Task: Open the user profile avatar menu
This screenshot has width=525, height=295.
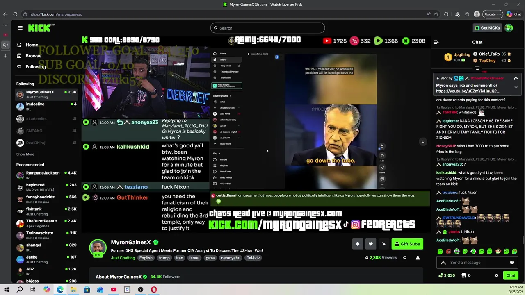Action: (509, 28)
